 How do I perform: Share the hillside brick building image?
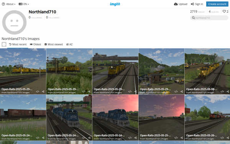coord(182,91)
